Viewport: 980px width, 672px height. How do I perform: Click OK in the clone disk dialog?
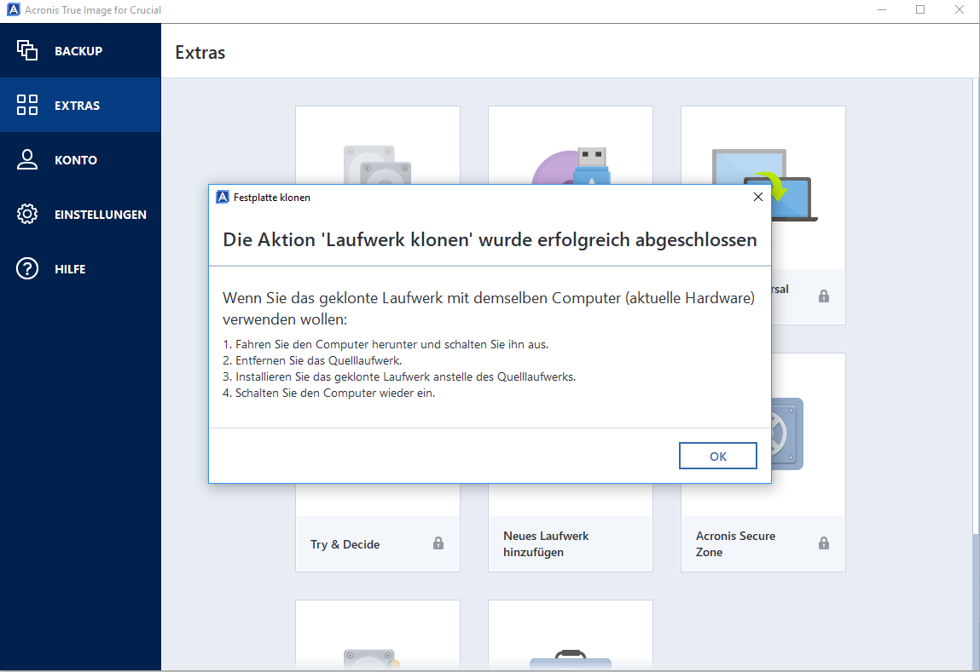click(x=717, y=457)
